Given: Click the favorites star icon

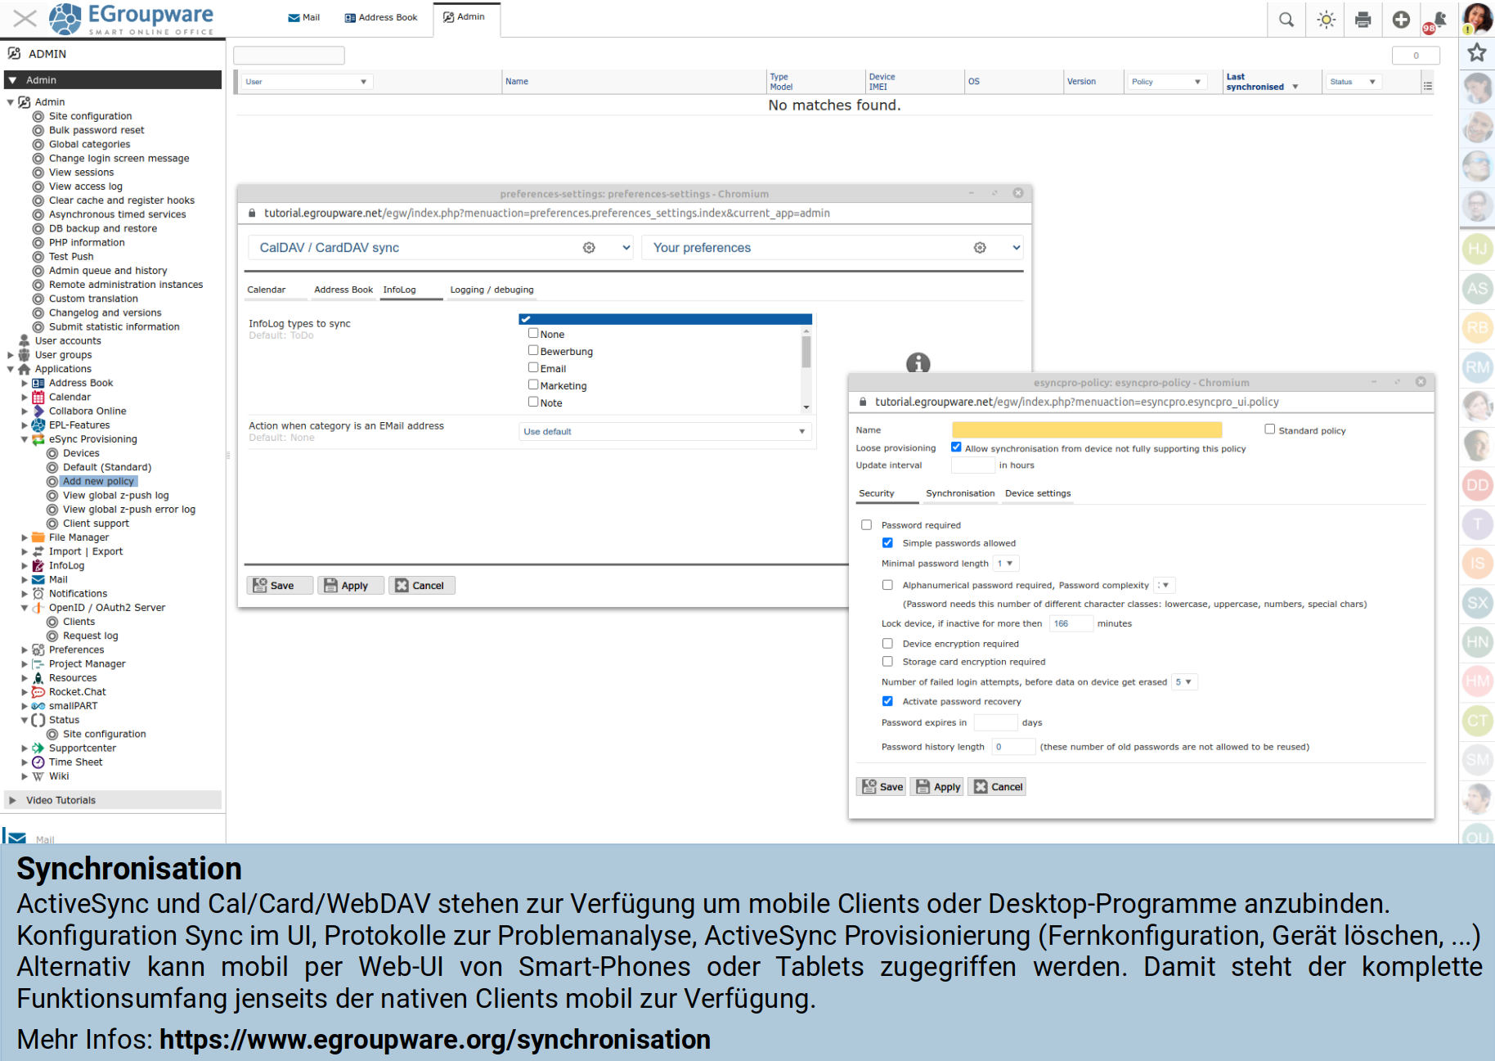Looking at the screenshot, I should coord(1476,53).
